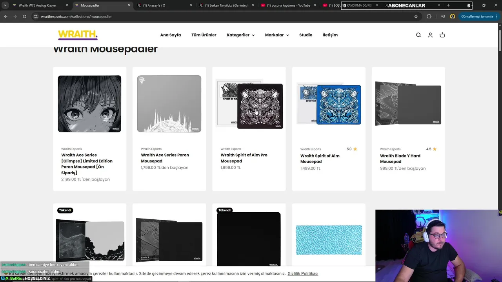502x282 pixels.
Task: Close the Mousepadler tab
Action: (129, 5)
